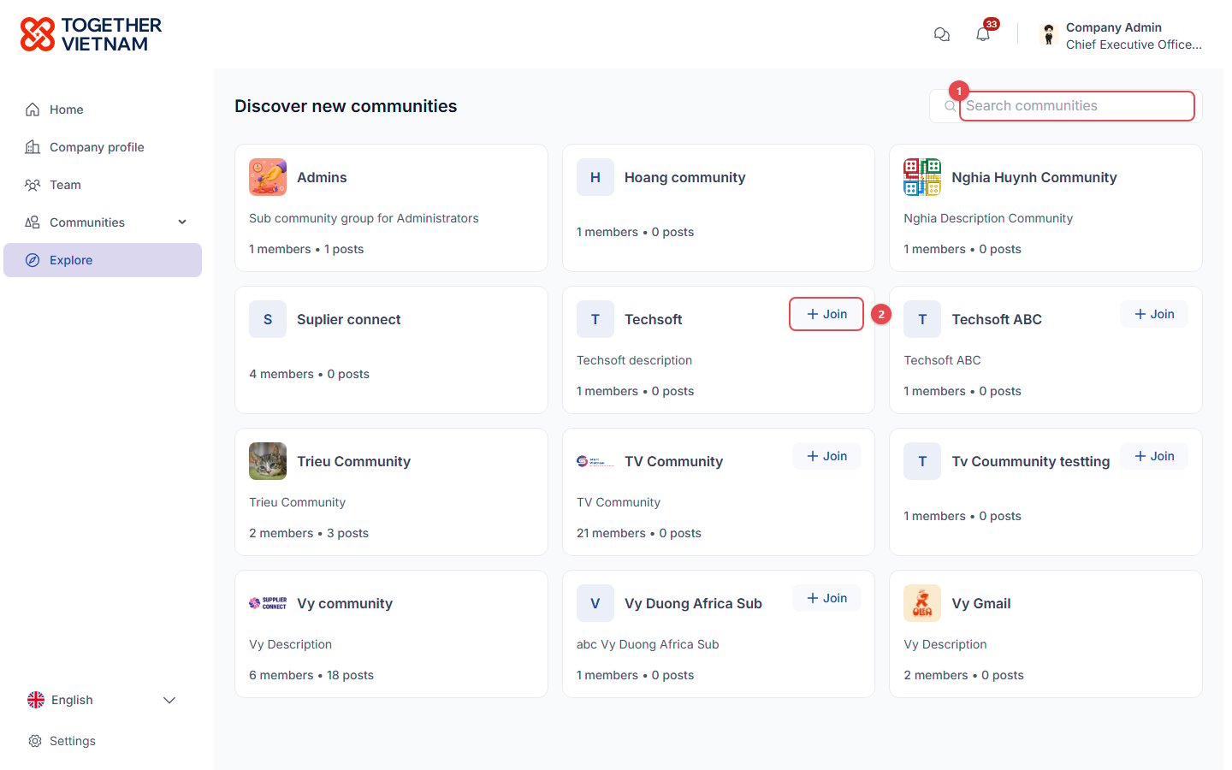Open the Vy Gmail title
This screenshot has width=1232, height=770.
[x=981, y=603]
